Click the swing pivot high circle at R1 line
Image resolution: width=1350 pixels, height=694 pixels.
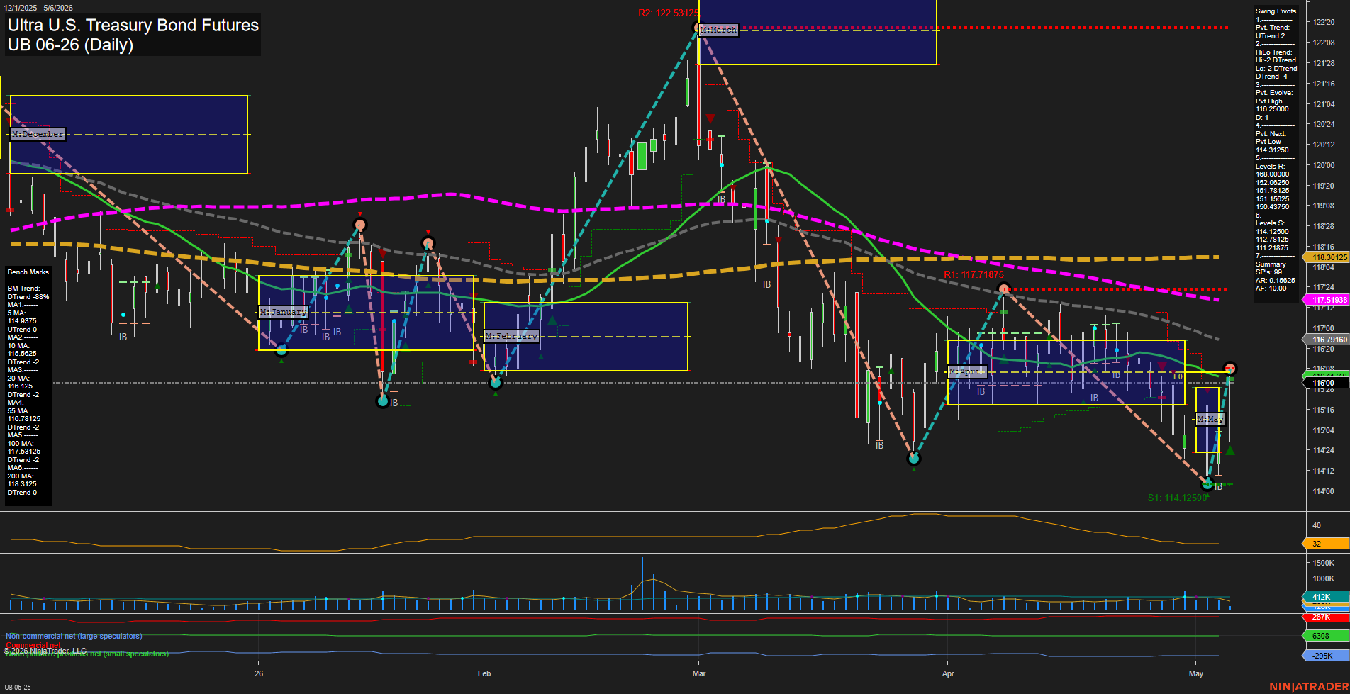[x=1004, y=289]
